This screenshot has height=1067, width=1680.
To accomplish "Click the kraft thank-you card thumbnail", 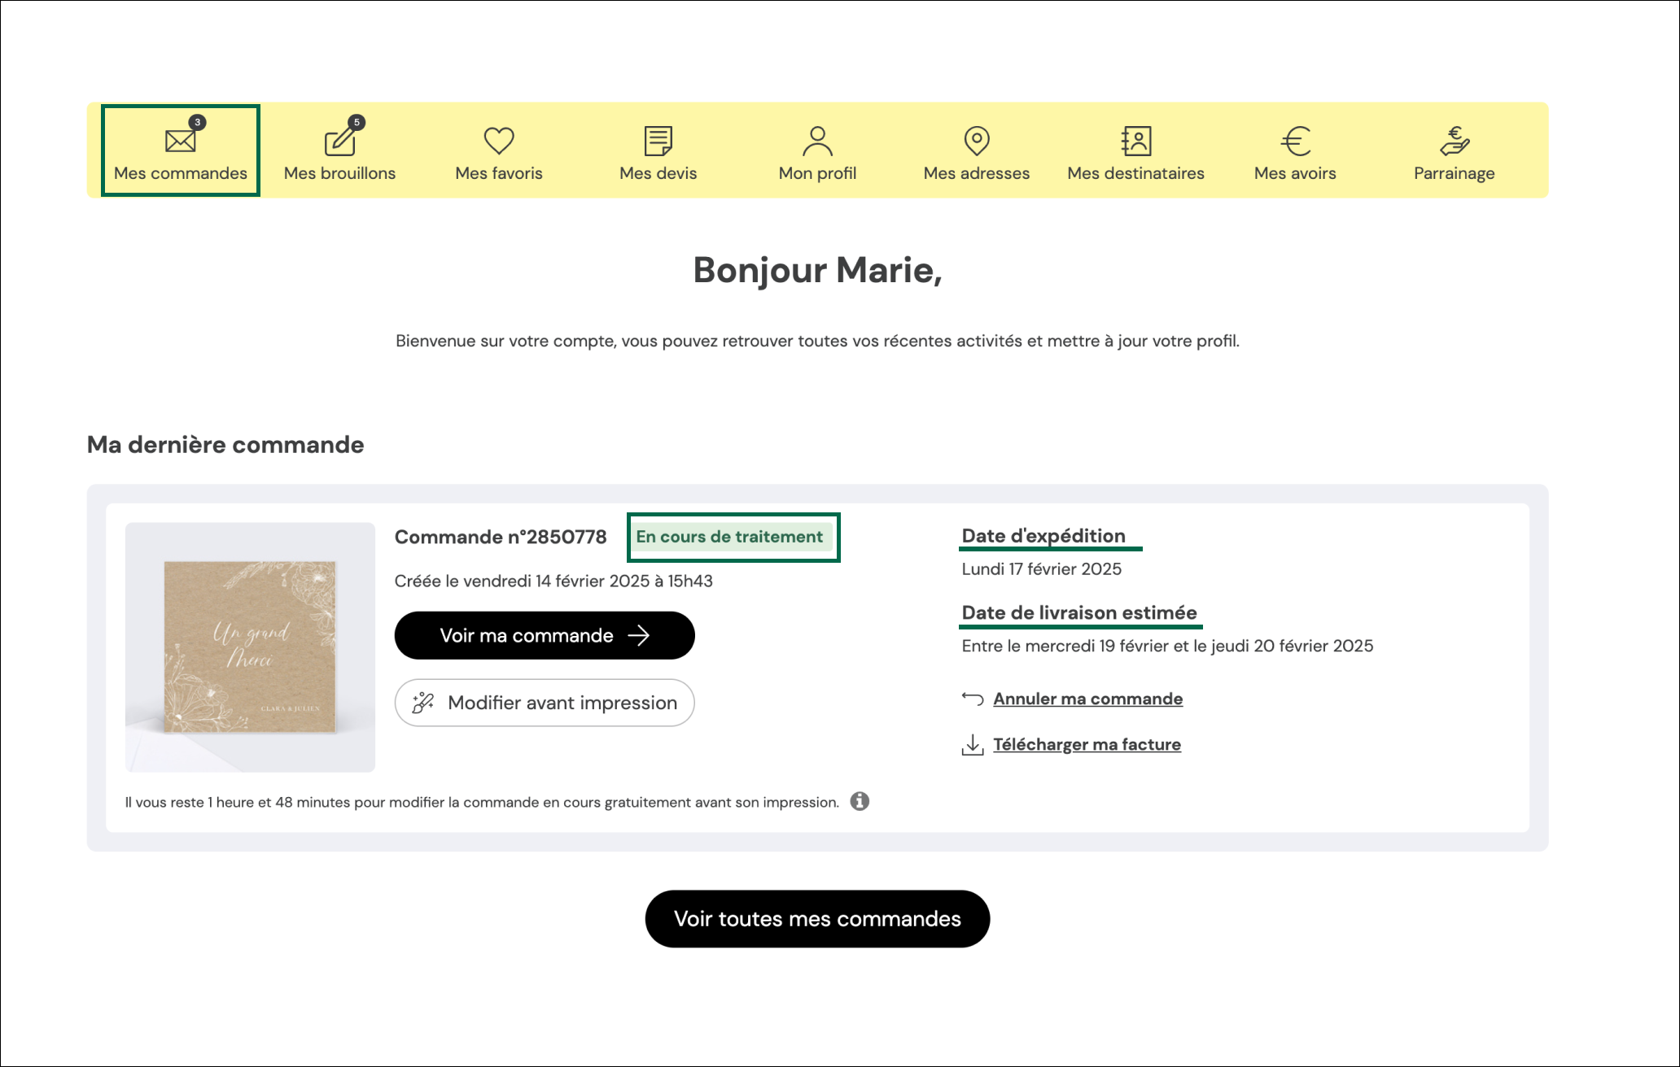I will 250,647.
